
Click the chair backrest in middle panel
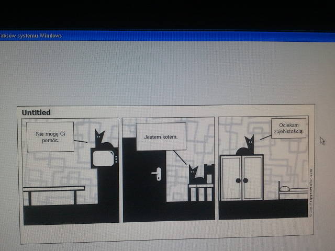click(209, 172)
